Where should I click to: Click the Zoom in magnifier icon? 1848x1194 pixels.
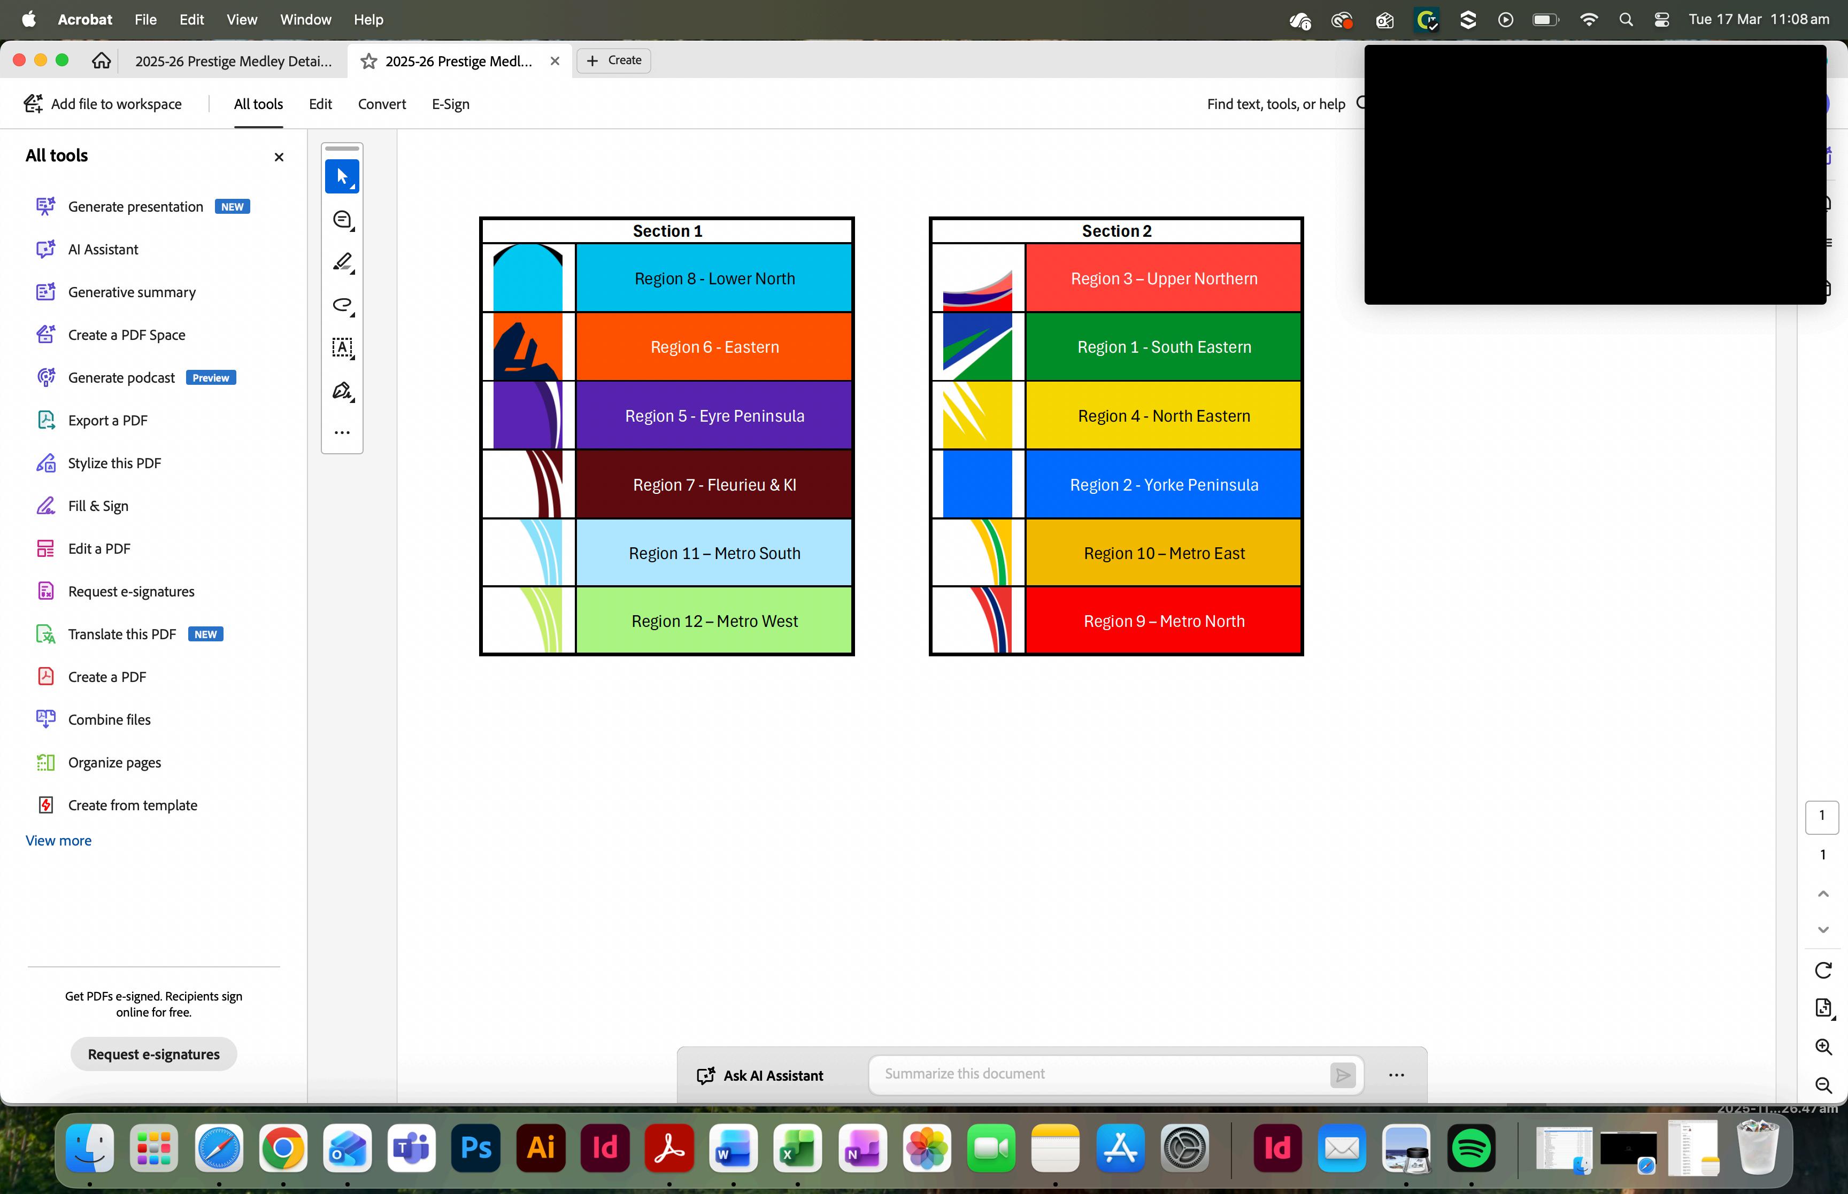[x=1823, y=1046]
